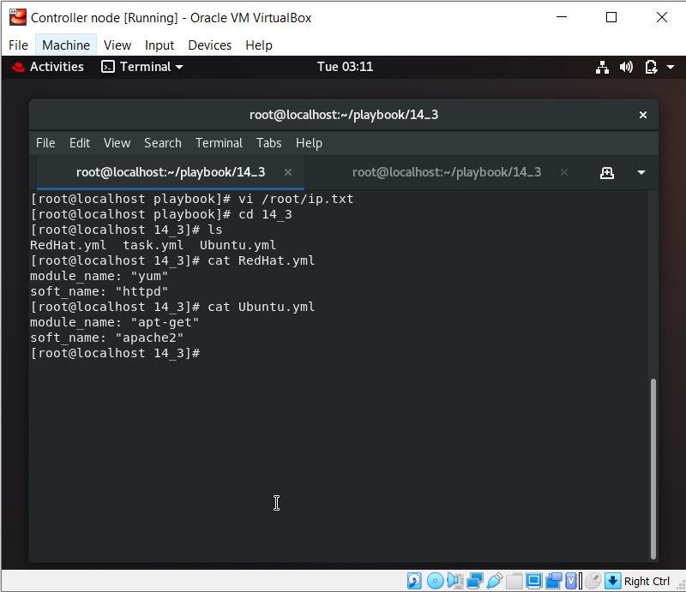Close the second inactive terminal tab
The height and width of the screenshot is (592, 686).
[564, 172]
